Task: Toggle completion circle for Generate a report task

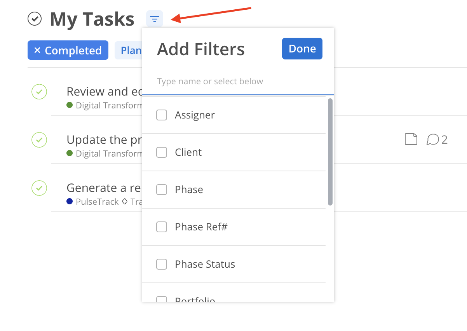Action: pos(39,188)
